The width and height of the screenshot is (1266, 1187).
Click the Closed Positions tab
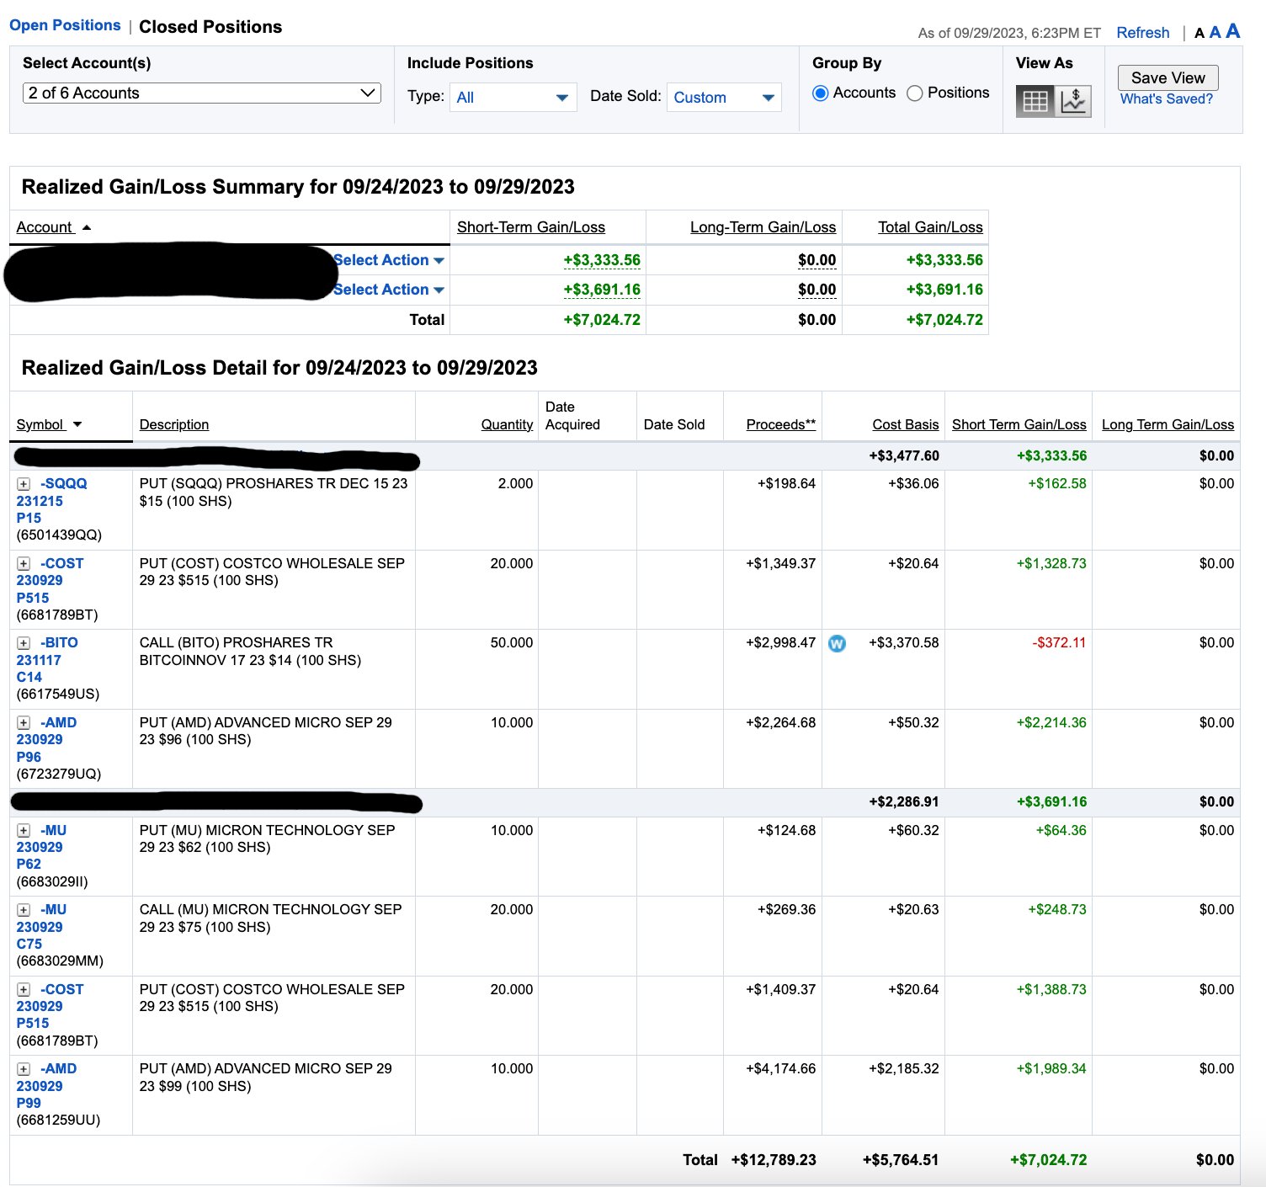tap(210, 27)
